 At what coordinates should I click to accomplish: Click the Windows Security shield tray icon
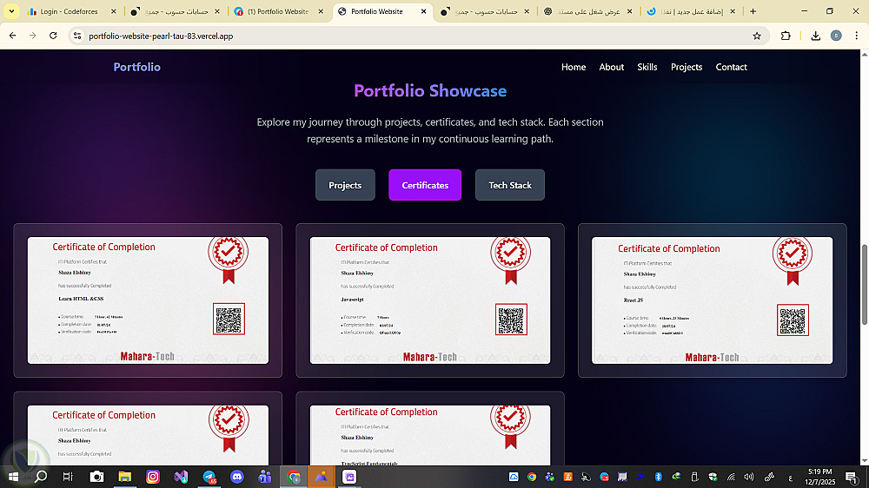713,477
